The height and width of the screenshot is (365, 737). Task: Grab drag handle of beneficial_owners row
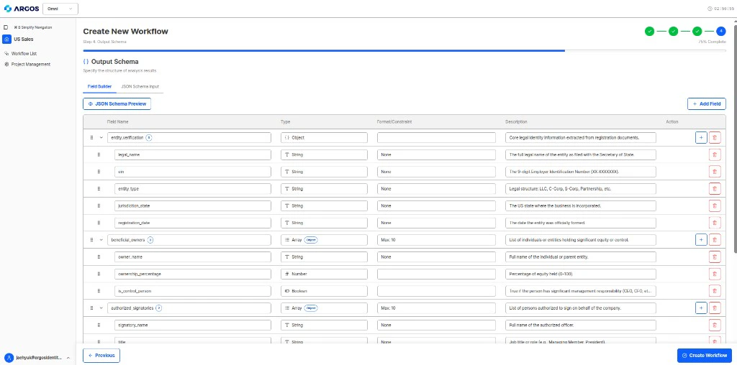click(91, 240)
